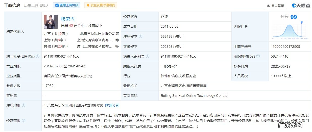Click staff size 10000人以上
This screenshot has width=312, height=132.
[x=281, y=76]
